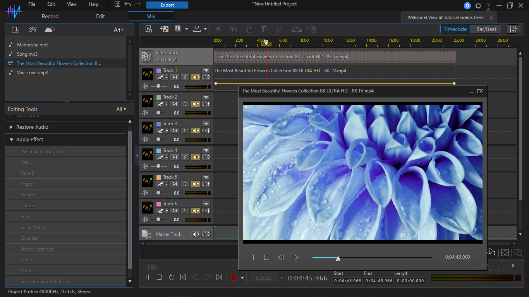Open the SFX sound effects library

(33, 30)
